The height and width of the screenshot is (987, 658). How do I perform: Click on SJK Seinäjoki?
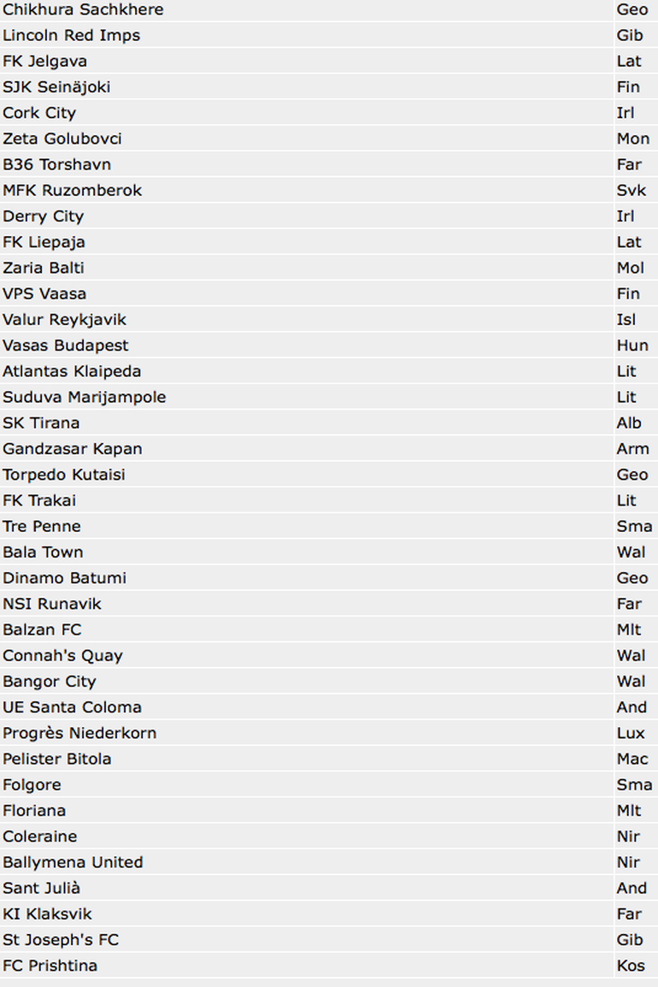click(x=56, y=86)
